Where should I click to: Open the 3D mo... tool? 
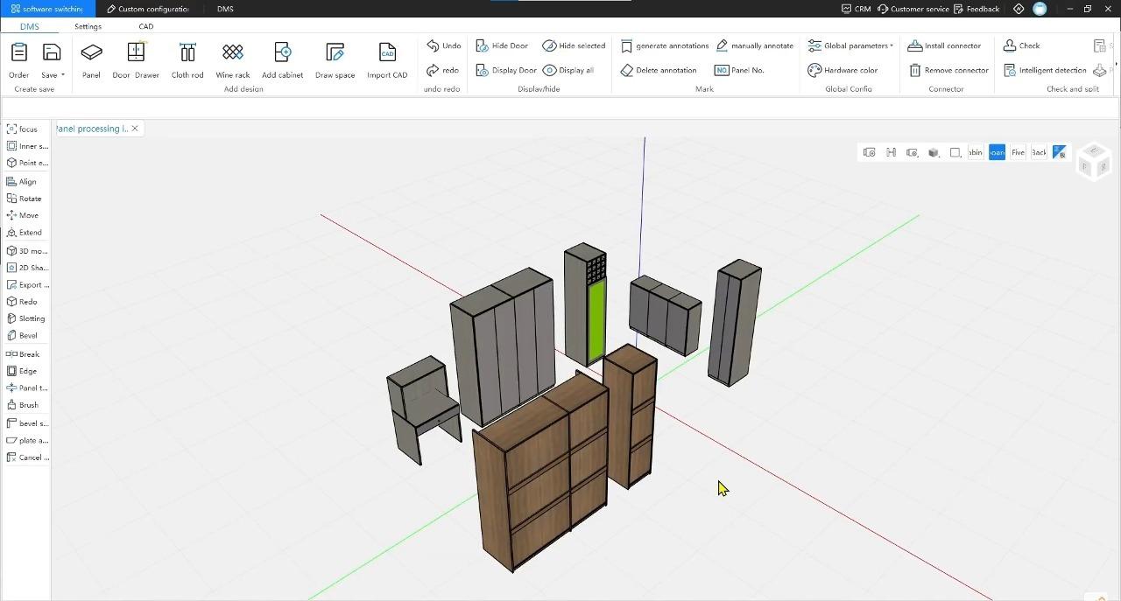click(27, 251)
